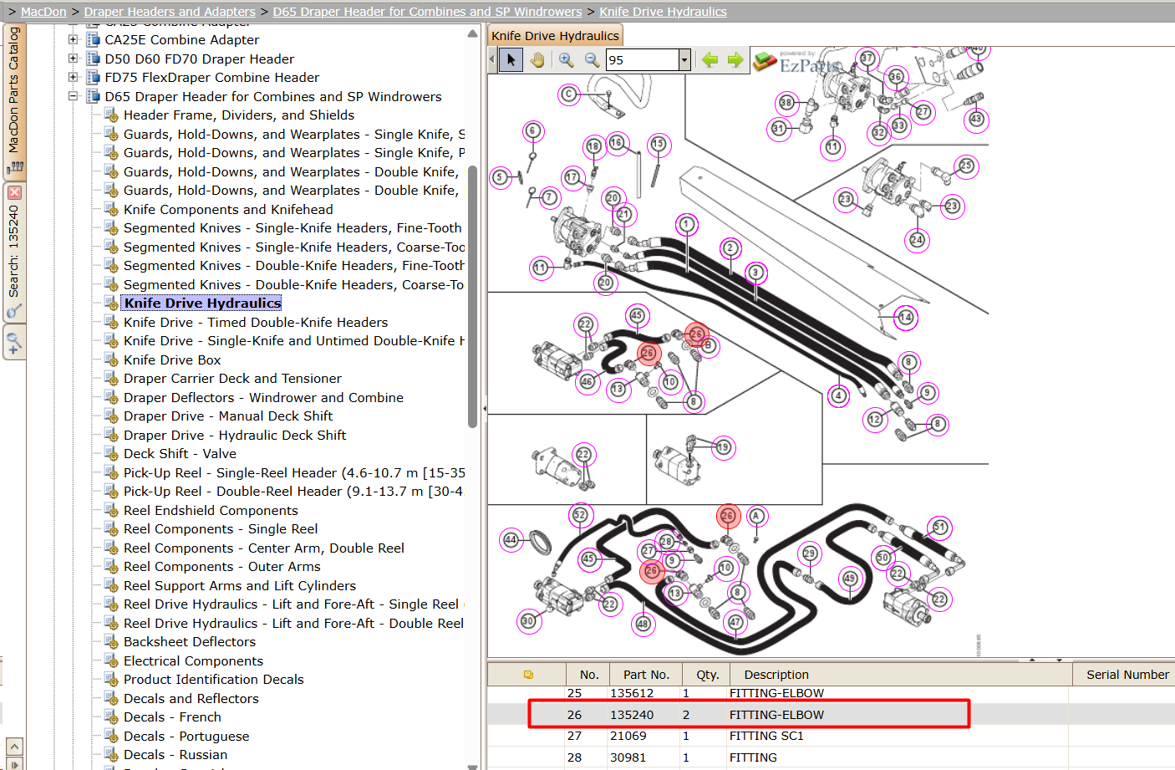1175x770 pixels.
Task: Open the zoom level dropdown arrow
Action: click(x=684, y=59)
